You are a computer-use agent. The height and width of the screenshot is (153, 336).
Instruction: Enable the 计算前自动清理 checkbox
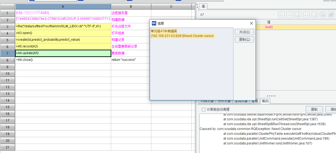click(x=204, y=109)
